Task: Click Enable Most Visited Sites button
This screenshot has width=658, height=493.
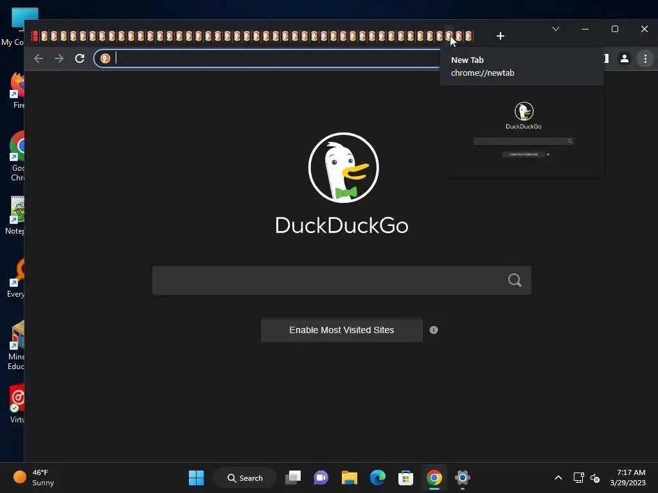Action: pos(342,330)
